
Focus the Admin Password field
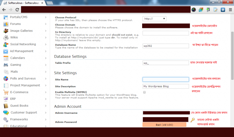pyautogui.click(x=166, y=119)
